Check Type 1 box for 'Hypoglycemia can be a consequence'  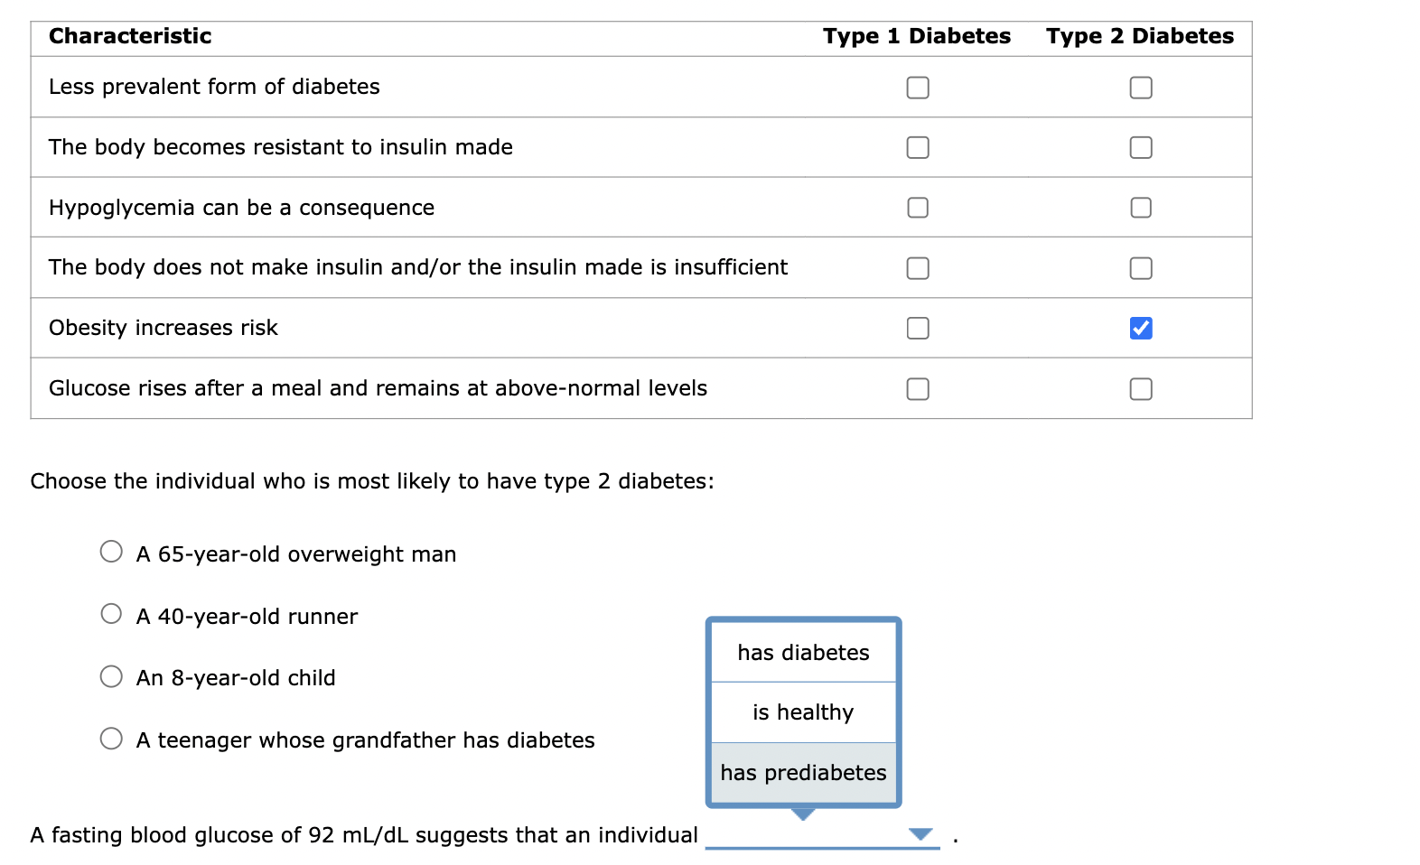tap(917, 208)
